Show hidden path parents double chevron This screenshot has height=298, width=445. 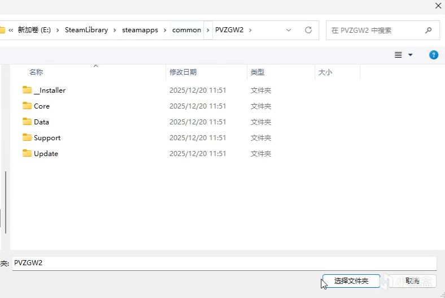(x=11, y=30)
